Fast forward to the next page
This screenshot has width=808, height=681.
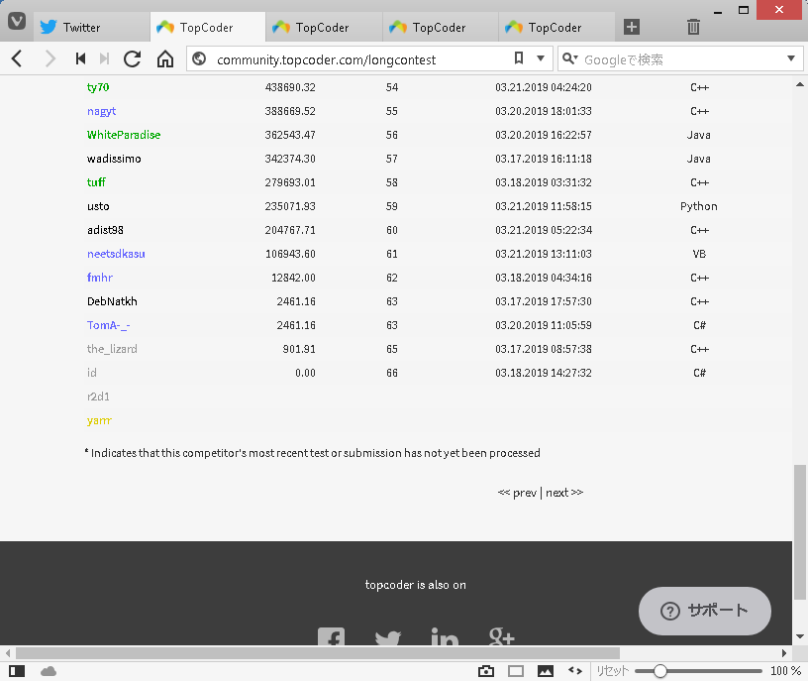click(x=104, y=58)
